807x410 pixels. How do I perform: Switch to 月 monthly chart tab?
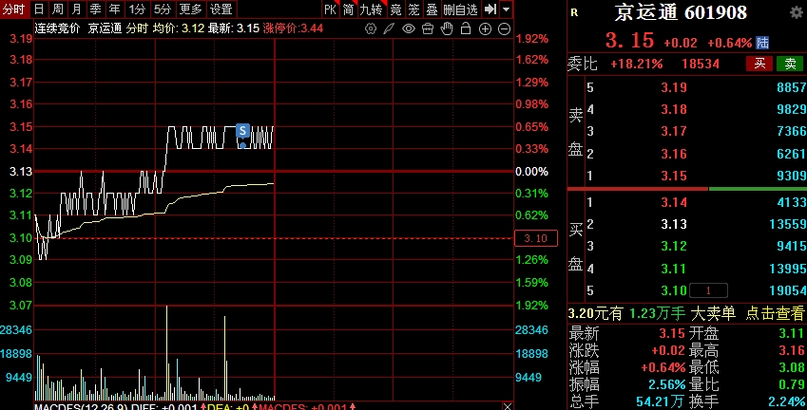(76, 9)
